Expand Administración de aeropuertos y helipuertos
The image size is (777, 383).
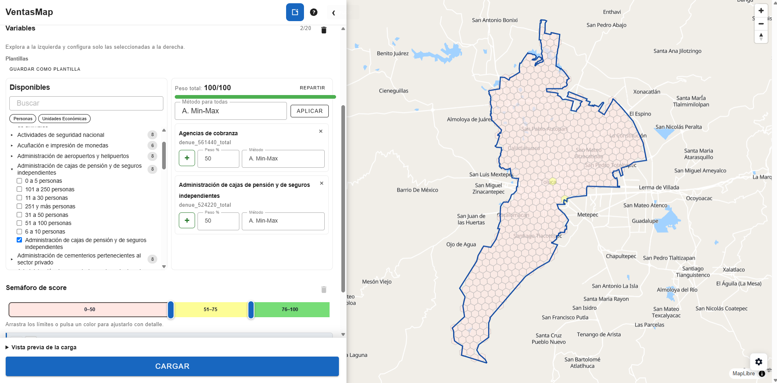click(12, 156)
